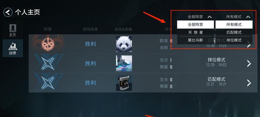
Task: Choose 排位模式 in the mode list
Action: click(x=234, y=40)
